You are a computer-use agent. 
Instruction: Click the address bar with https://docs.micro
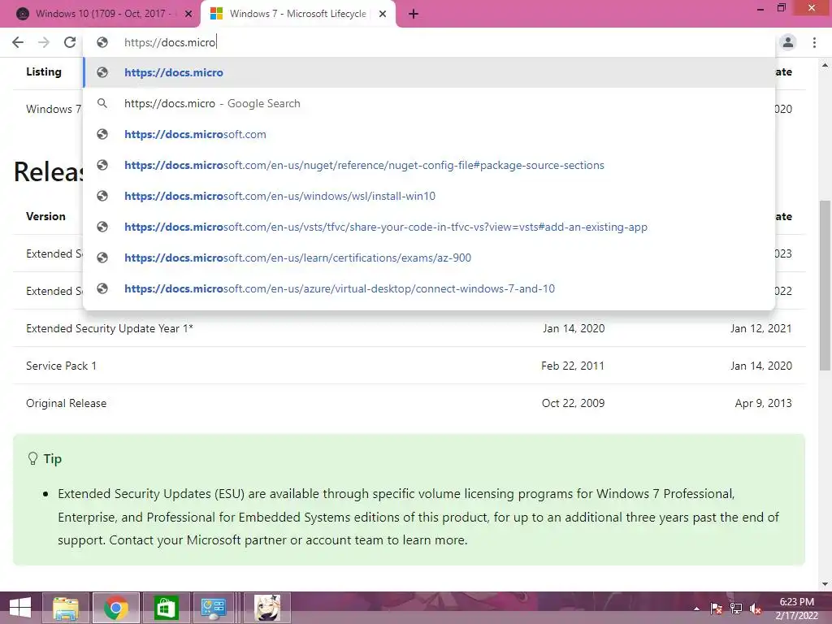click(x=429, y=42)
